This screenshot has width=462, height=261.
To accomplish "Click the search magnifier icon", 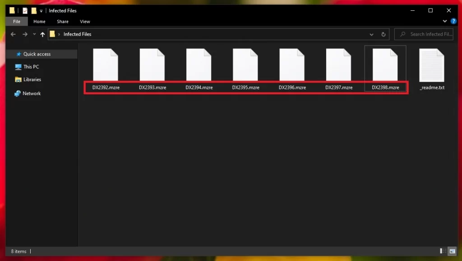I will point(402,34).
